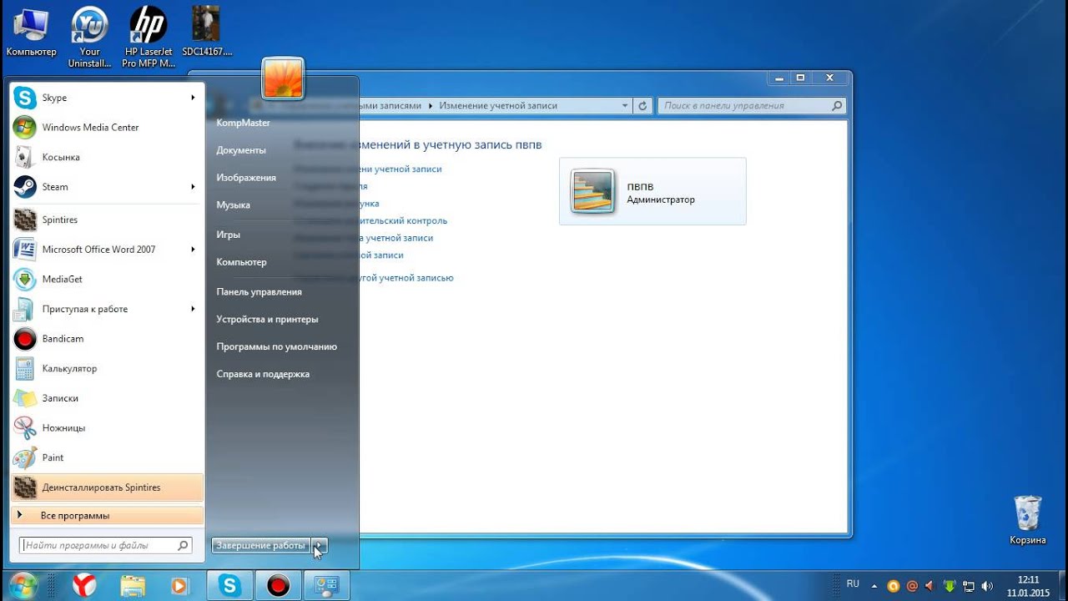Open Записки sticky notes
This screenshot has height=601, width=1068.
pos(107,398)
